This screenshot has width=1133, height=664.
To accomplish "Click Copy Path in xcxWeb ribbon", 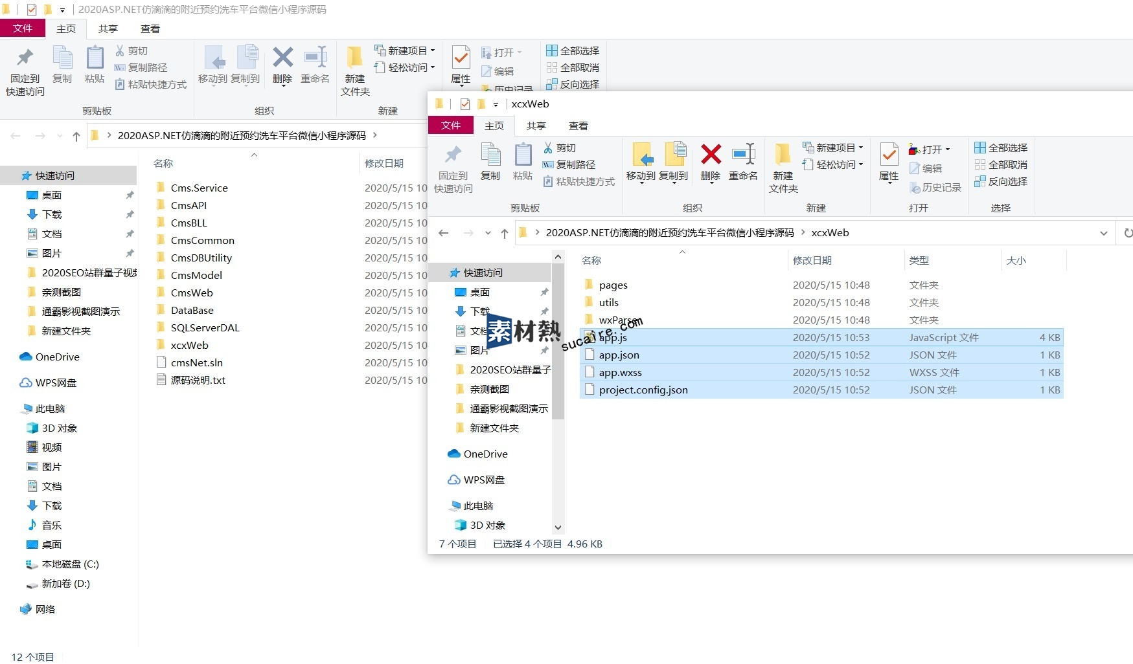I will 569,164.
